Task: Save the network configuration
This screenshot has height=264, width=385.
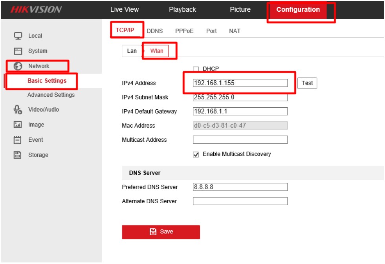Action: coord(161,232)
